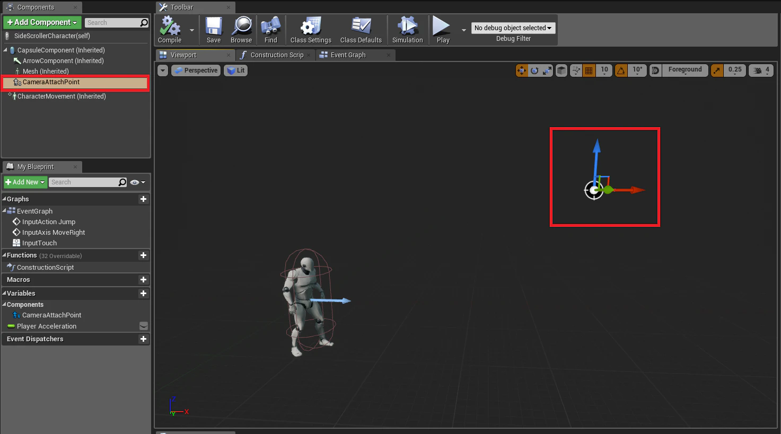Toggle grid snapping in viewport toolbar
The image size is (781, 434).
click(x=589, y=70)
